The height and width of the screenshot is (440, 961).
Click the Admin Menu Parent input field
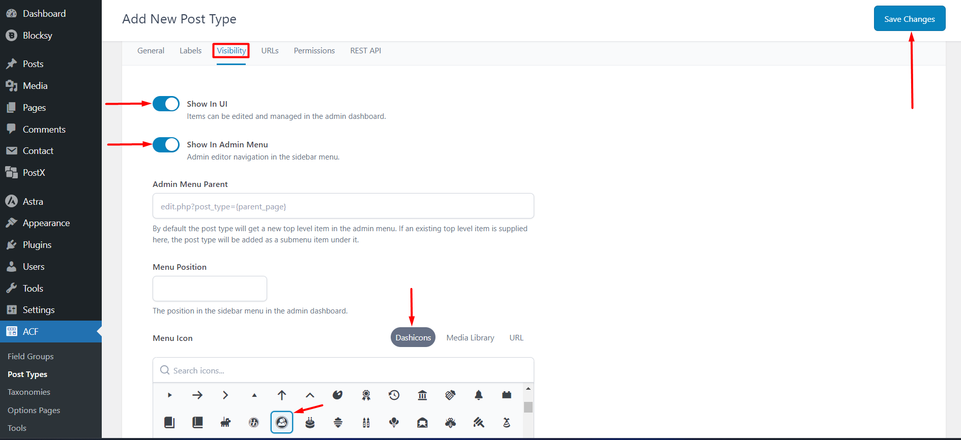coord(343,206)
